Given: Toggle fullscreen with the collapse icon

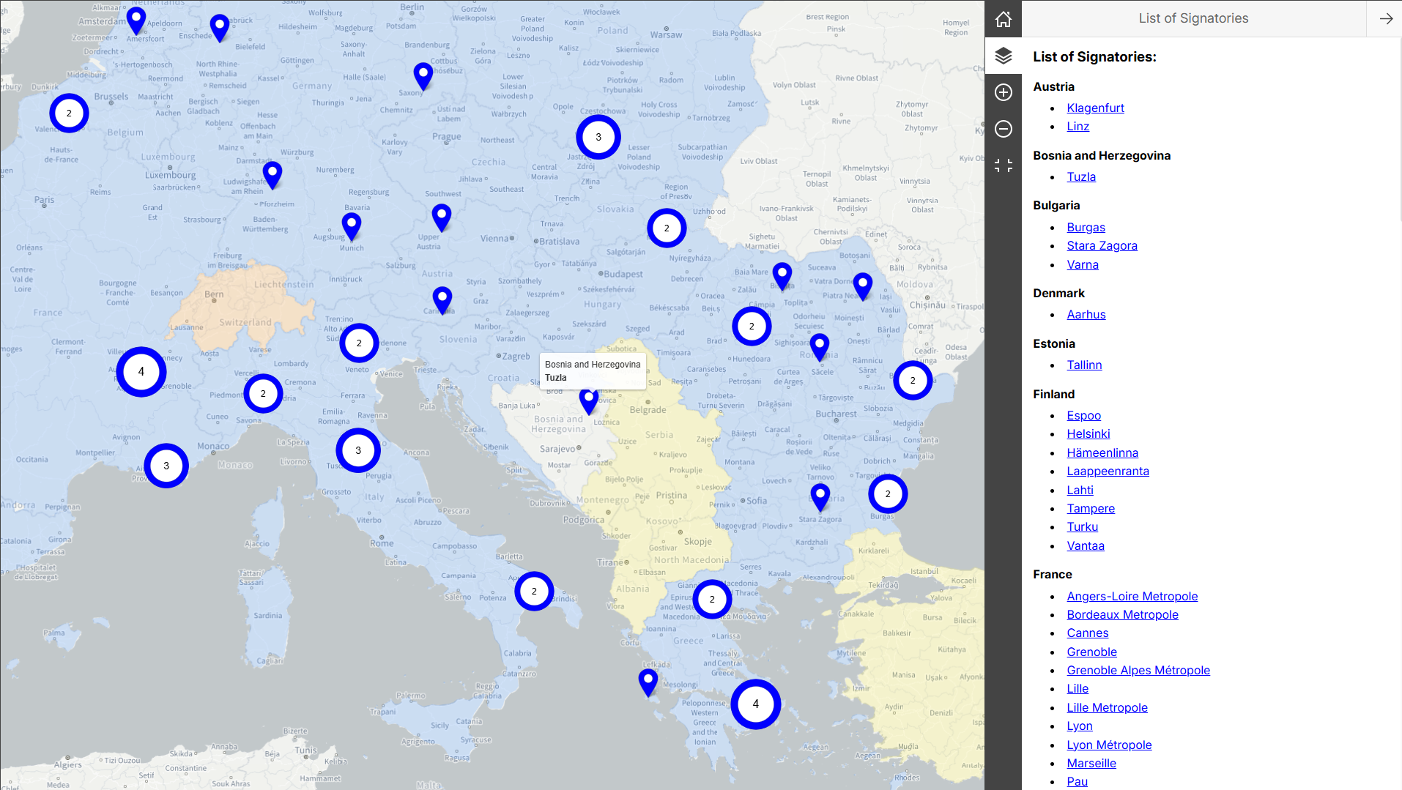Looking at the screenshot, I should tap(1003, 165).
